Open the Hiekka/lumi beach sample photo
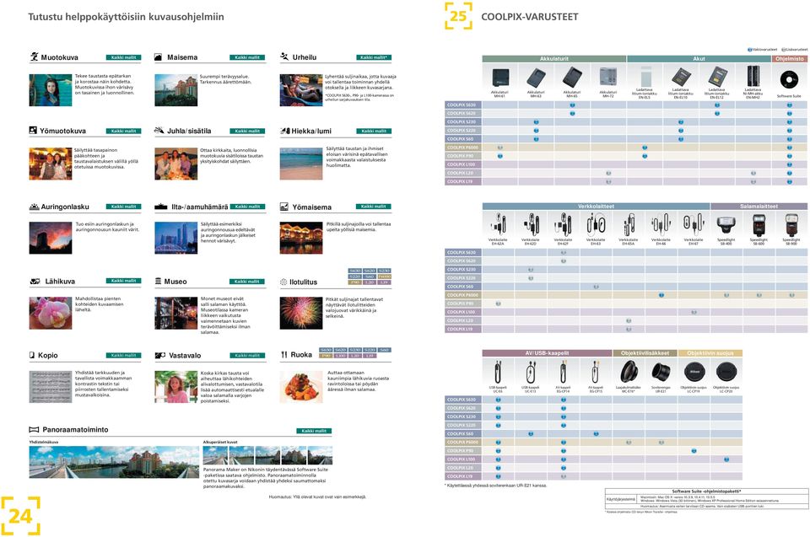This screenshot has width=810, height=537. pyautogui.click(x=301, y=164)
